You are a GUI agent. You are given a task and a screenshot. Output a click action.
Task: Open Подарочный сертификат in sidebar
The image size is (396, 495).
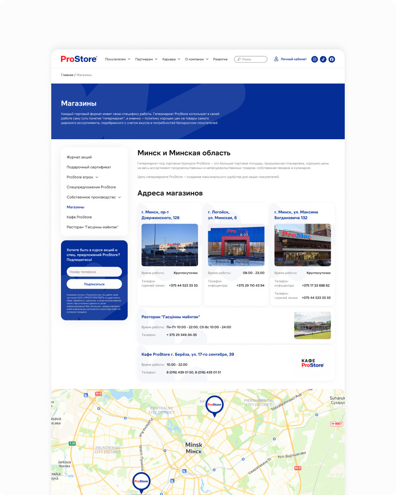pyautogui.click(x=89, y=167)
